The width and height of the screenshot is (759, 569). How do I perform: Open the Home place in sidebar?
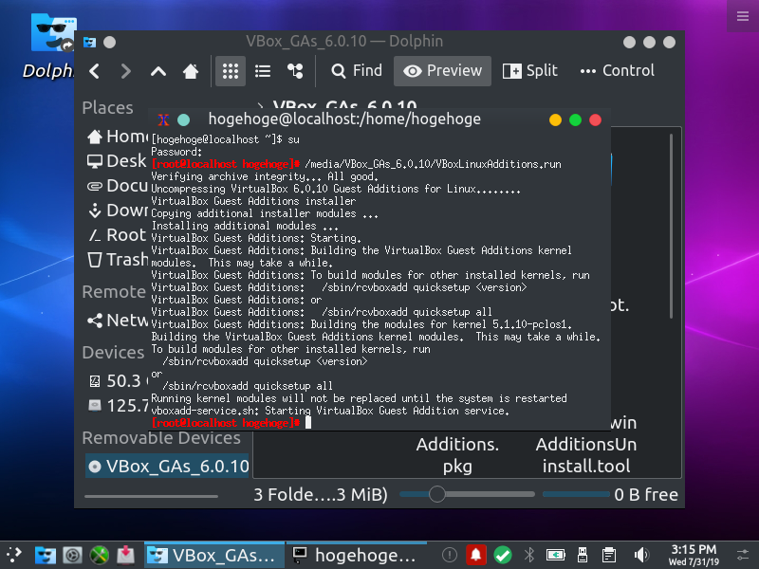coord(117,137)
